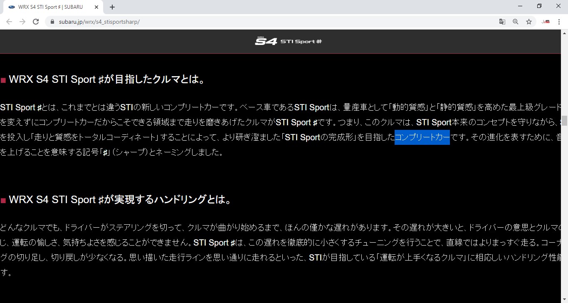Select the WRX S4 STI Sport # tab
Image resolution: width=568 pixels, height=303 pixels.
coord(50,7)
